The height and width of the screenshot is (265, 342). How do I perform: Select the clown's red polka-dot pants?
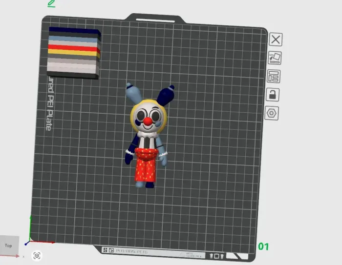coord(146,168)
